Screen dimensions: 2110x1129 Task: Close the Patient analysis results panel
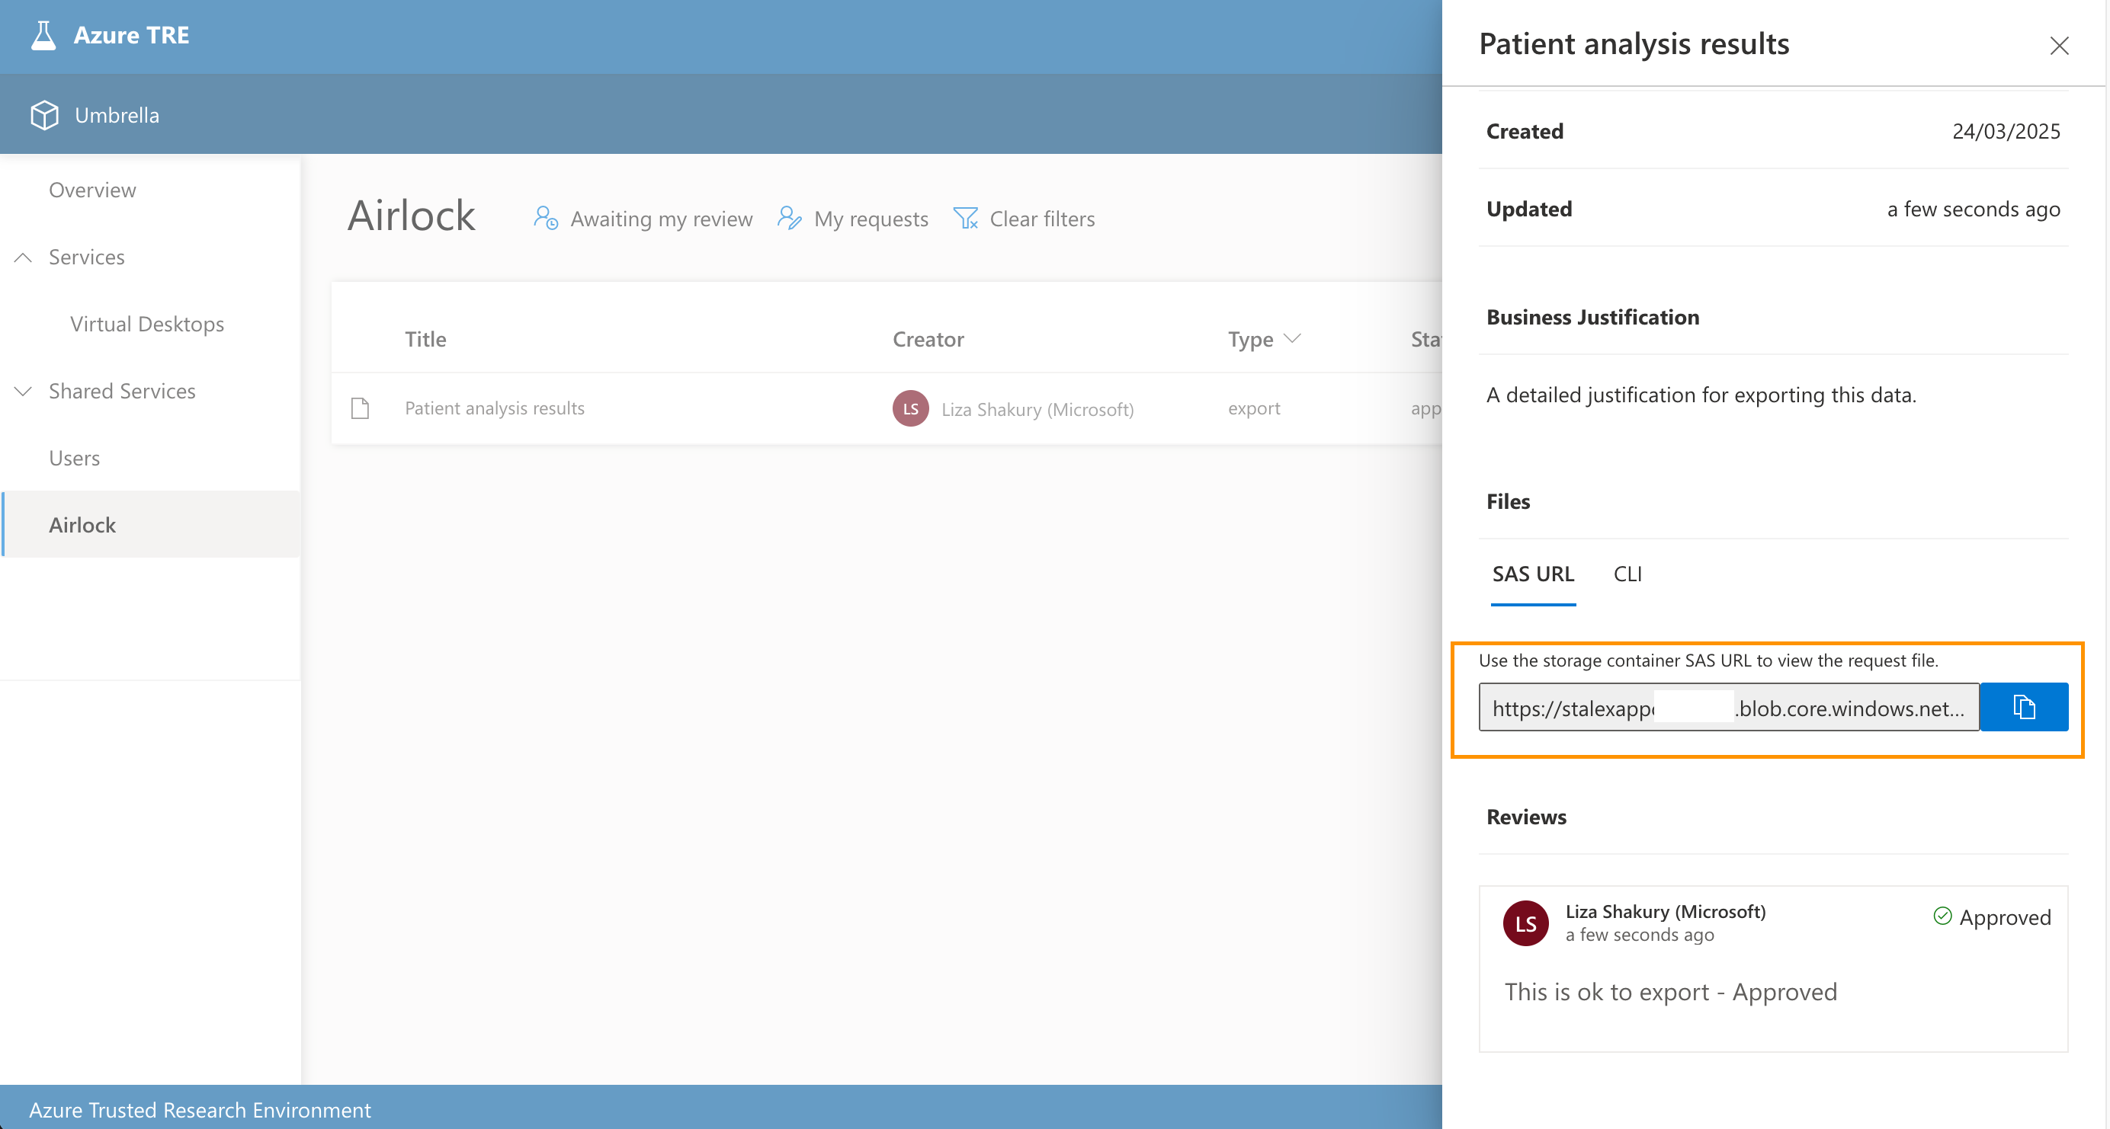click(2058, 46)
